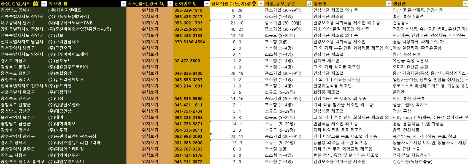Select phone number cell 02-472-8800

coord(187,61)
